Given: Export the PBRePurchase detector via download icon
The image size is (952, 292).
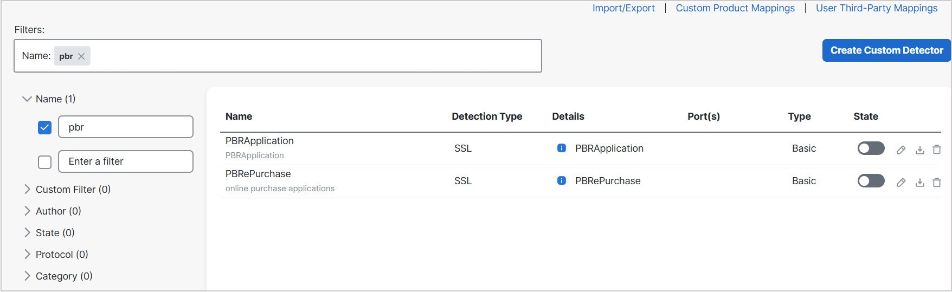Looking at the screenshot, I should coord(919,182).
